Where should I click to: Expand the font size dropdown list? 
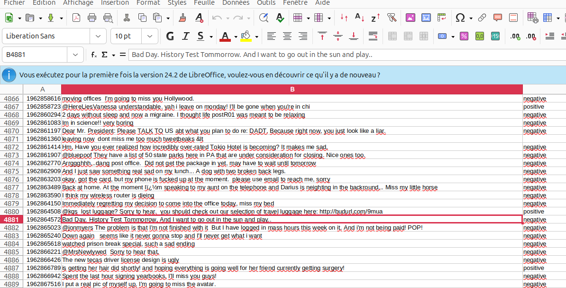click(x=150, y=36)
